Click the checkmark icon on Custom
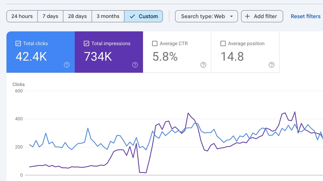 pos(132,16)
